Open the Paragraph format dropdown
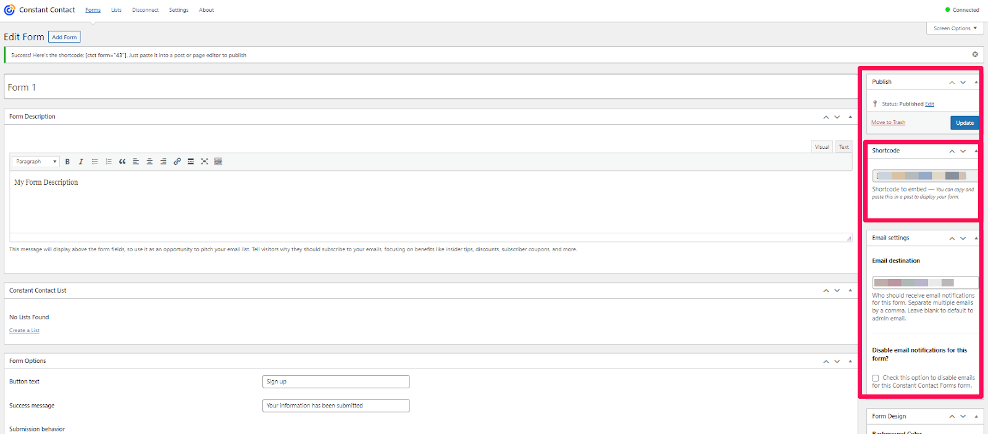This screenshot has width=988, height=434. click(x=36, y=162)
